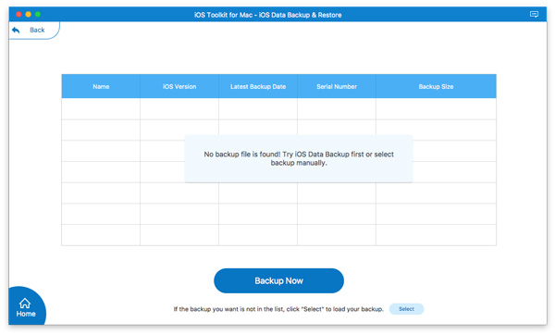
Task: Minimize the window with the yellow button
Action: pos(29,14)
